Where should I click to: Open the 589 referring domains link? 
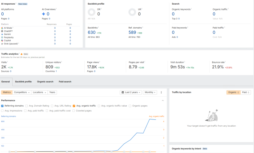pos(132,32)
